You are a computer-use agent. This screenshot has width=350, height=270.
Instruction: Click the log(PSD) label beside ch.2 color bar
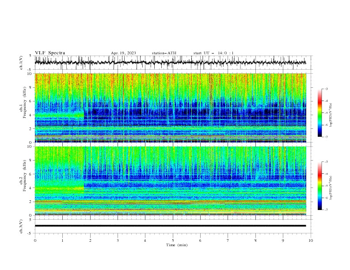coord(331,187)
